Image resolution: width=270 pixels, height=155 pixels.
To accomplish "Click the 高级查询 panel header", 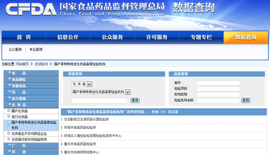I will pos(217,74).
